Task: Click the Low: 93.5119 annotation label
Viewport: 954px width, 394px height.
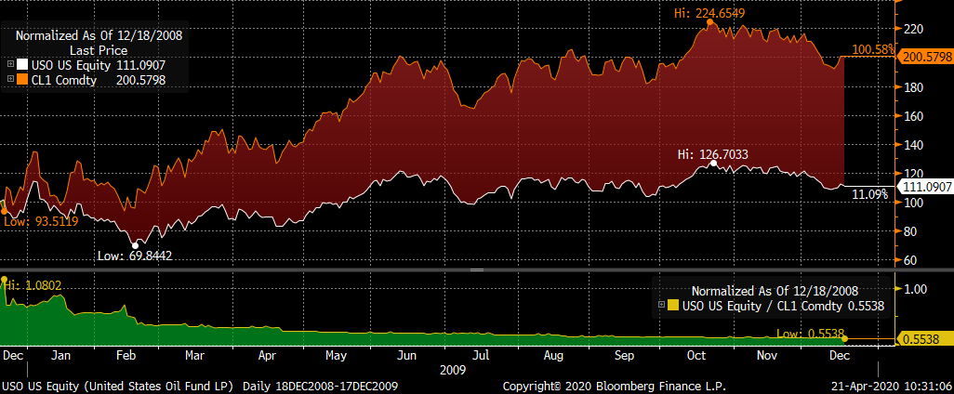Action: (41, 222)
